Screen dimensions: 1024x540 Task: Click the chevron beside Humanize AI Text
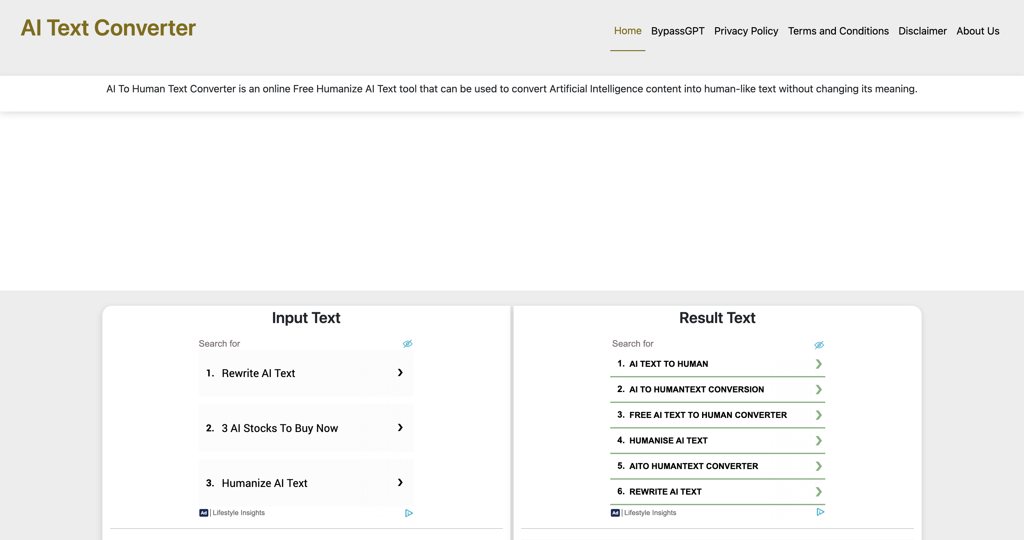pos(400,482)
